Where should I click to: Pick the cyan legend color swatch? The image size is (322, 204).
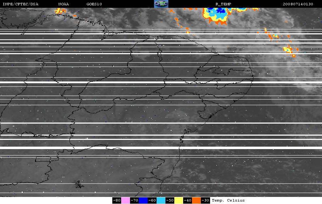pos(161,200)
